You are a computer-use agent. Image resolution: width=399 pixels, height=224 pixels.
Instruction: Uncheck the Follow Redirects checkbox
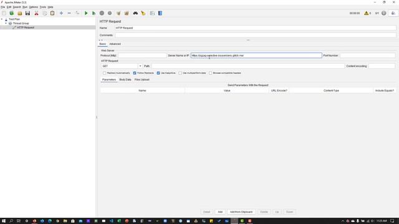coord(135,73)
